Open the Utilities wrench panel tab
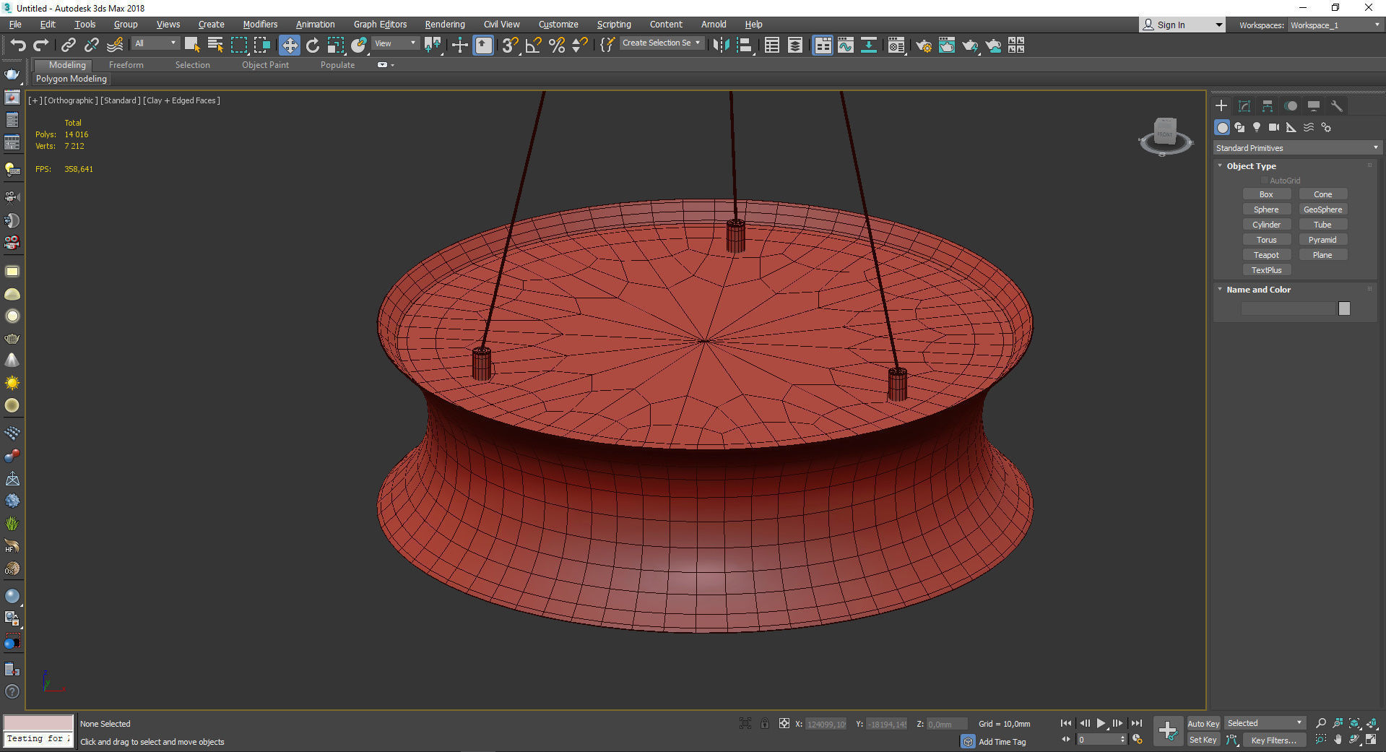The width and height of the screenshot is (1386, 752). point(1337,106)
